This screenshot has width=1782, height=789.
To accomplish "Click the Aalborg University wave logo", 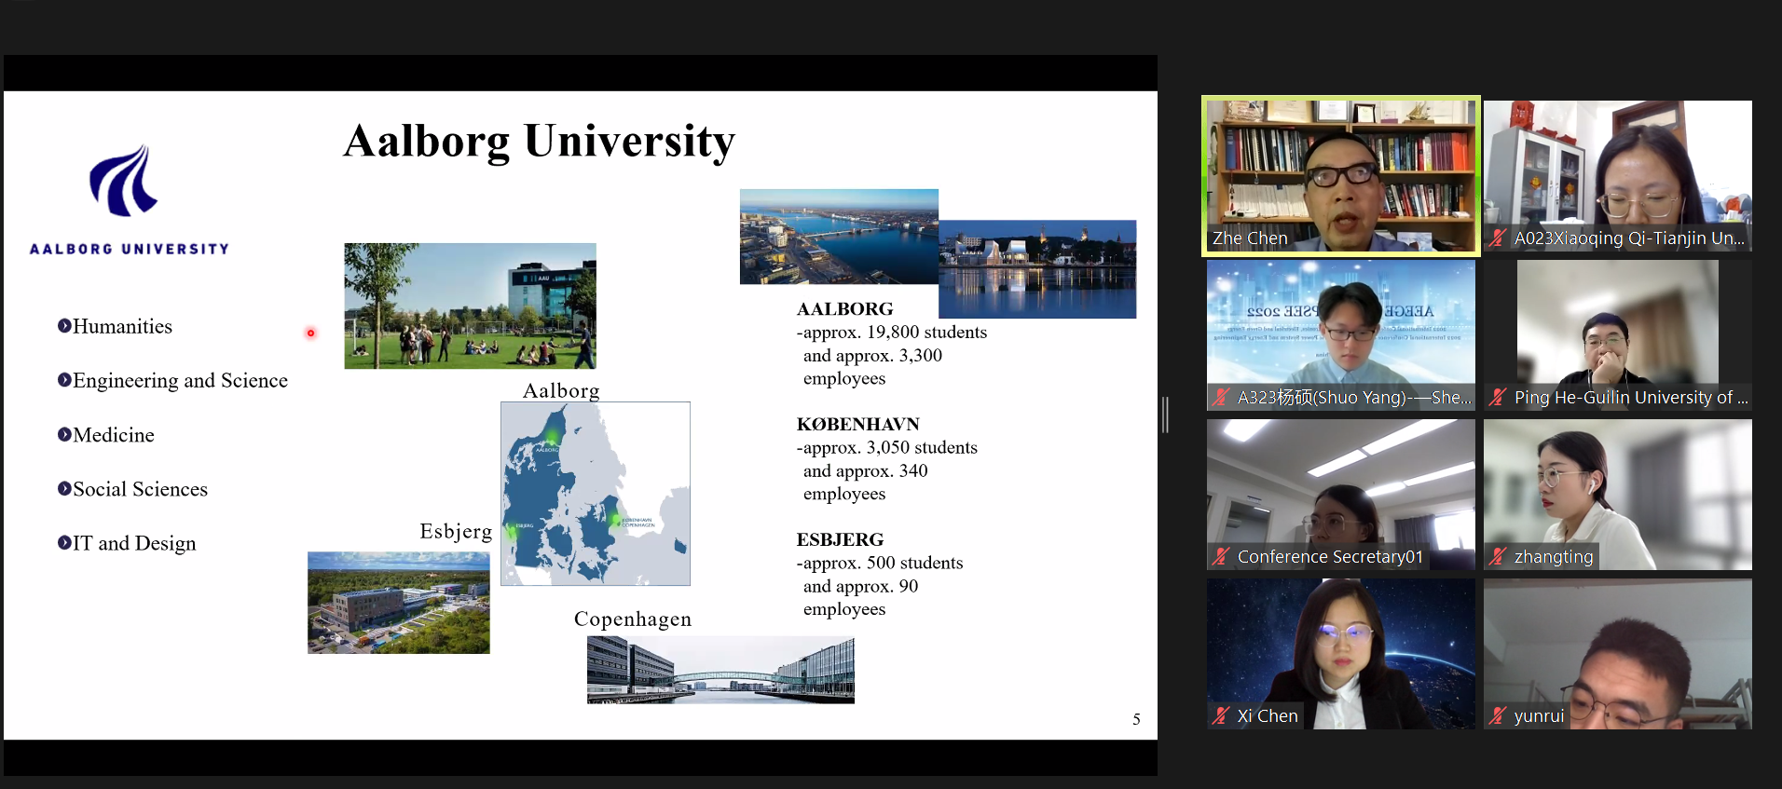I will [x=124, y=181].
